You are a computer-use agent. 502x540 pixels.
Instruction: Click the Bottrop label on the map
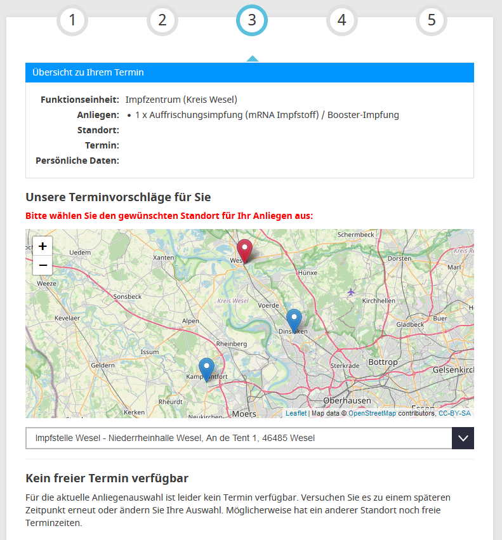click(x=383, y=362)
